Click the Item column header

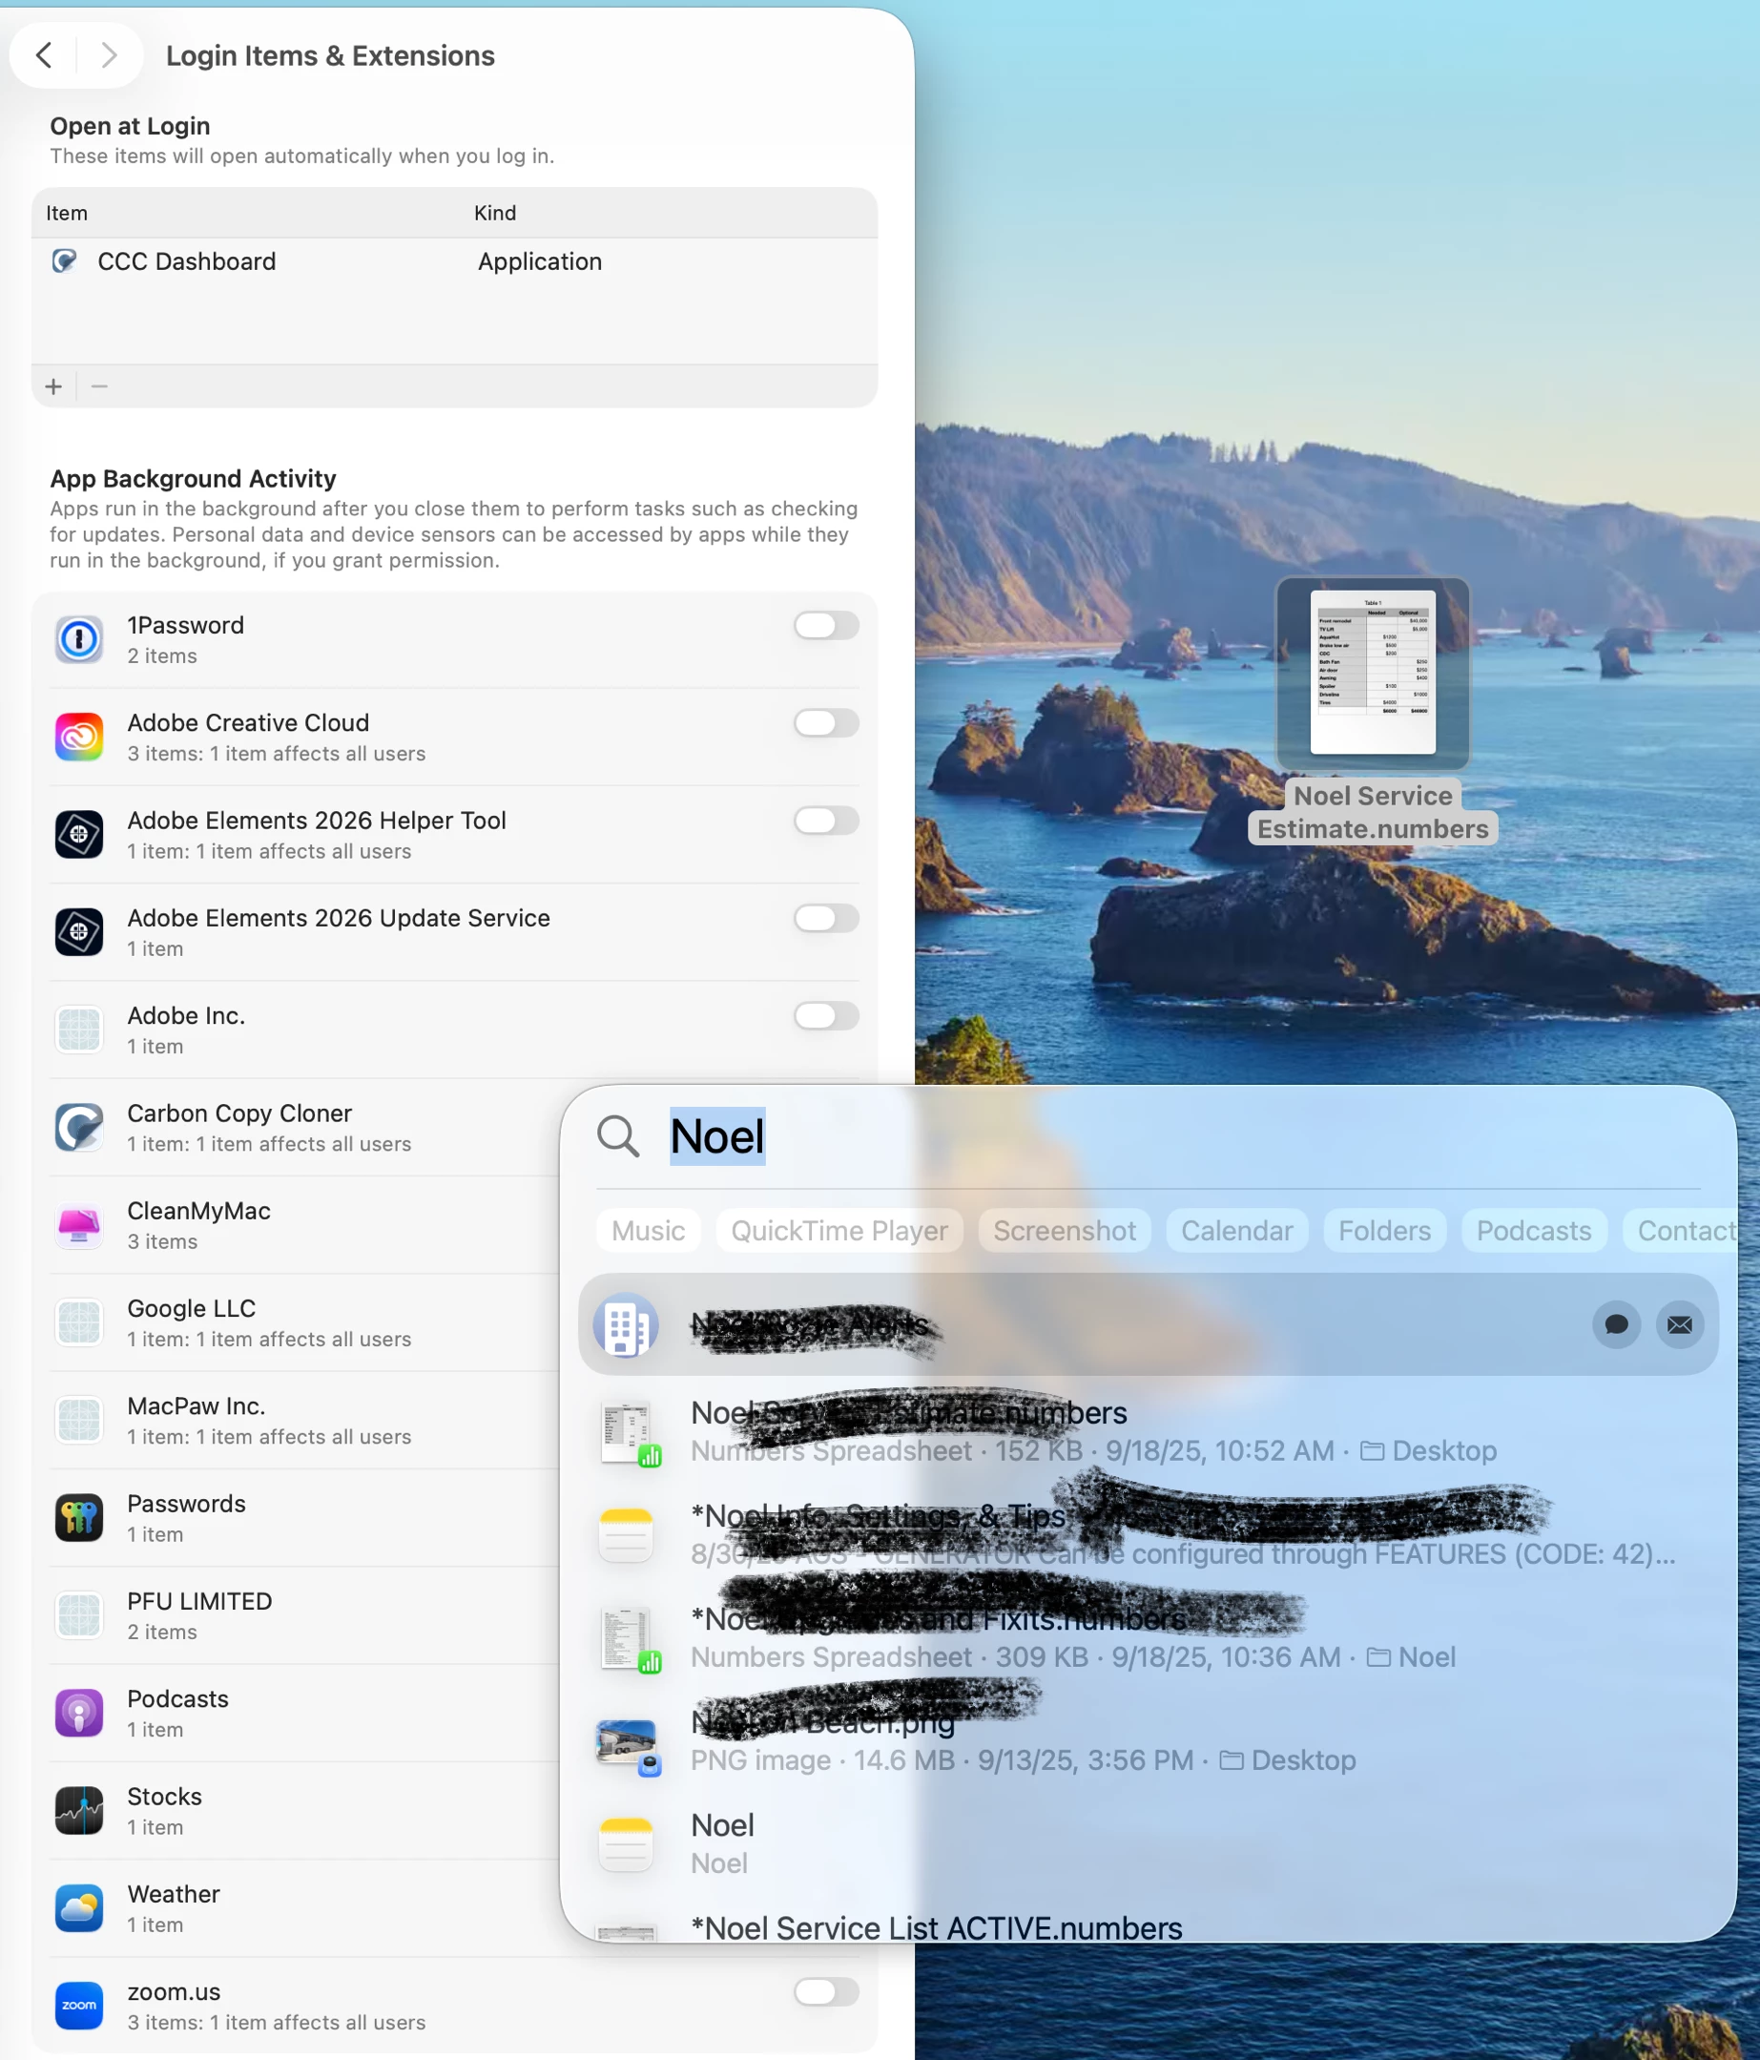click(67, 213)
